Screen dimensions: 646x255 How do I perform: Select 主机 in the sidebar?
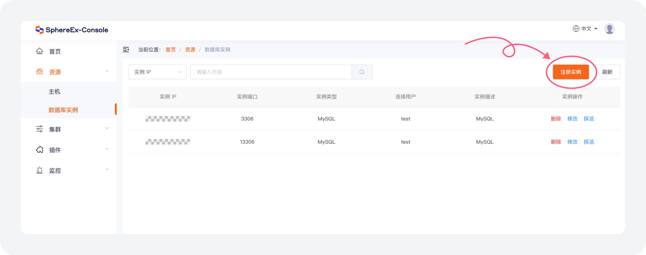55,92
